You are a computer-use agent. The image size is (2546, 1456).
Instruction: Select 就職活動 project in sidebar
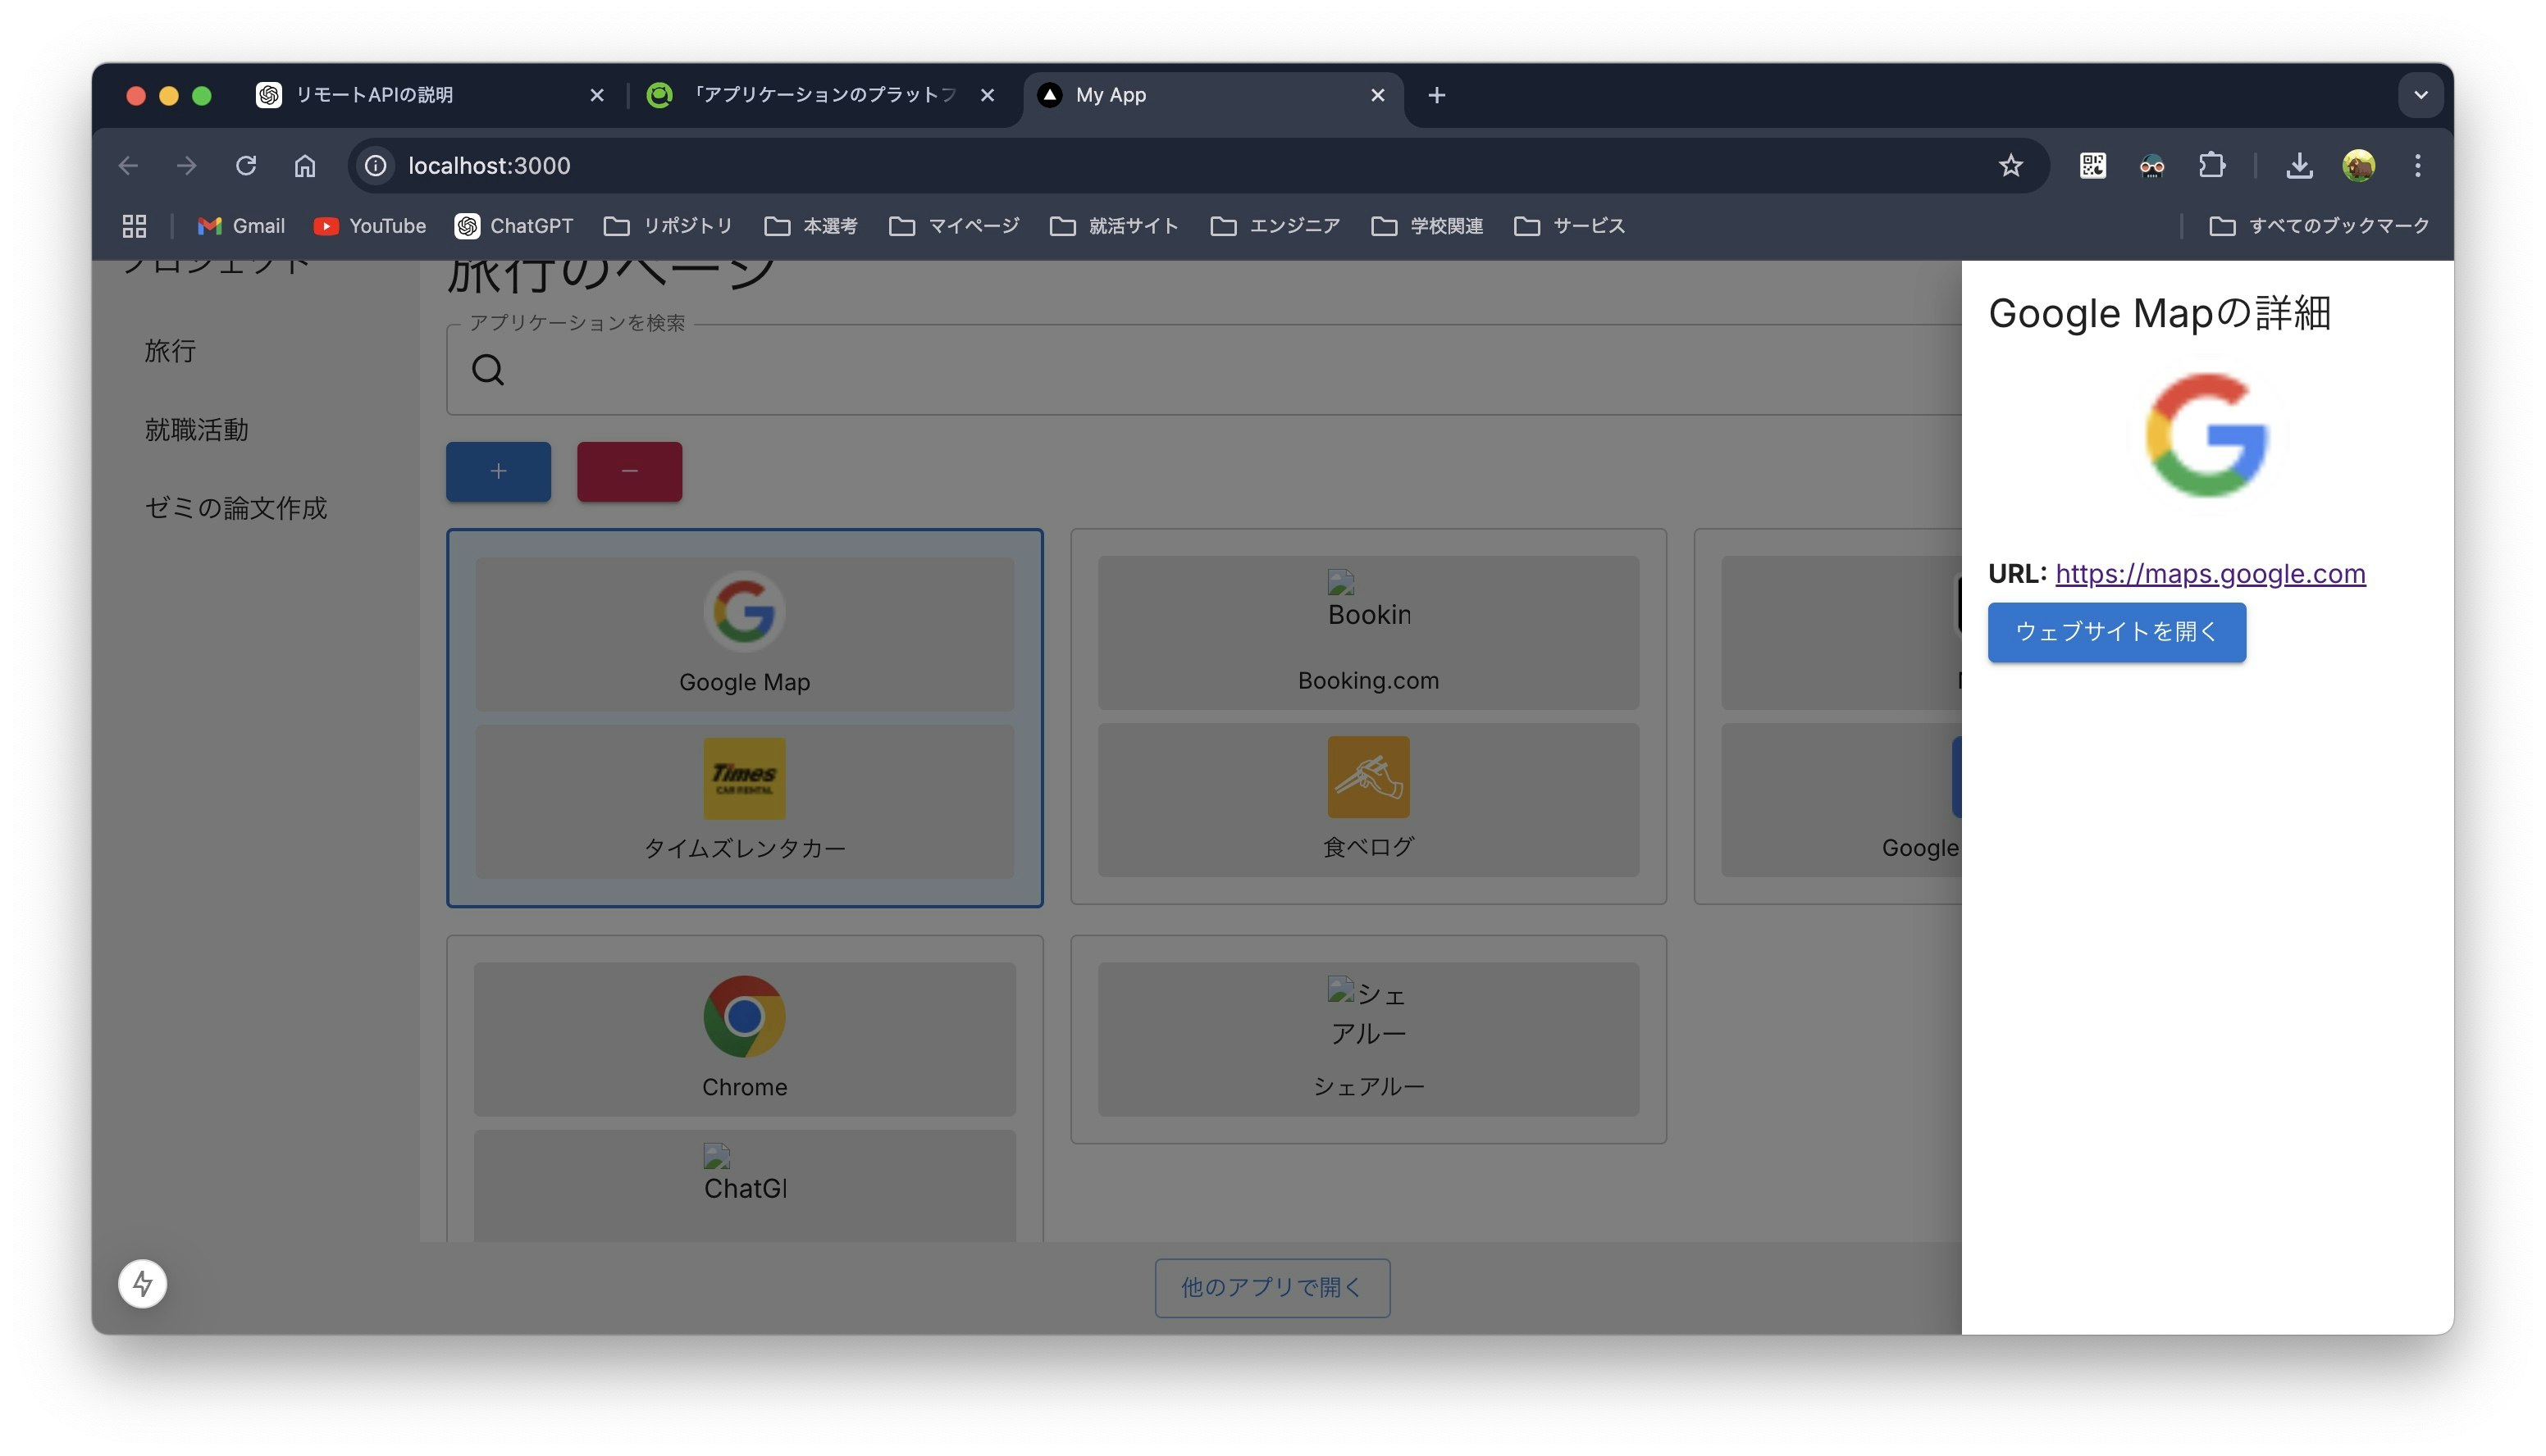[x=196, y=430]
